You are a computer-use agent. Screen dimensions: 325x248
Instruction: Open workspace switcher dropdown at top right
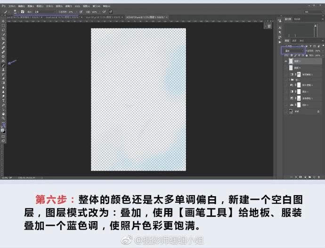(313, 12)
